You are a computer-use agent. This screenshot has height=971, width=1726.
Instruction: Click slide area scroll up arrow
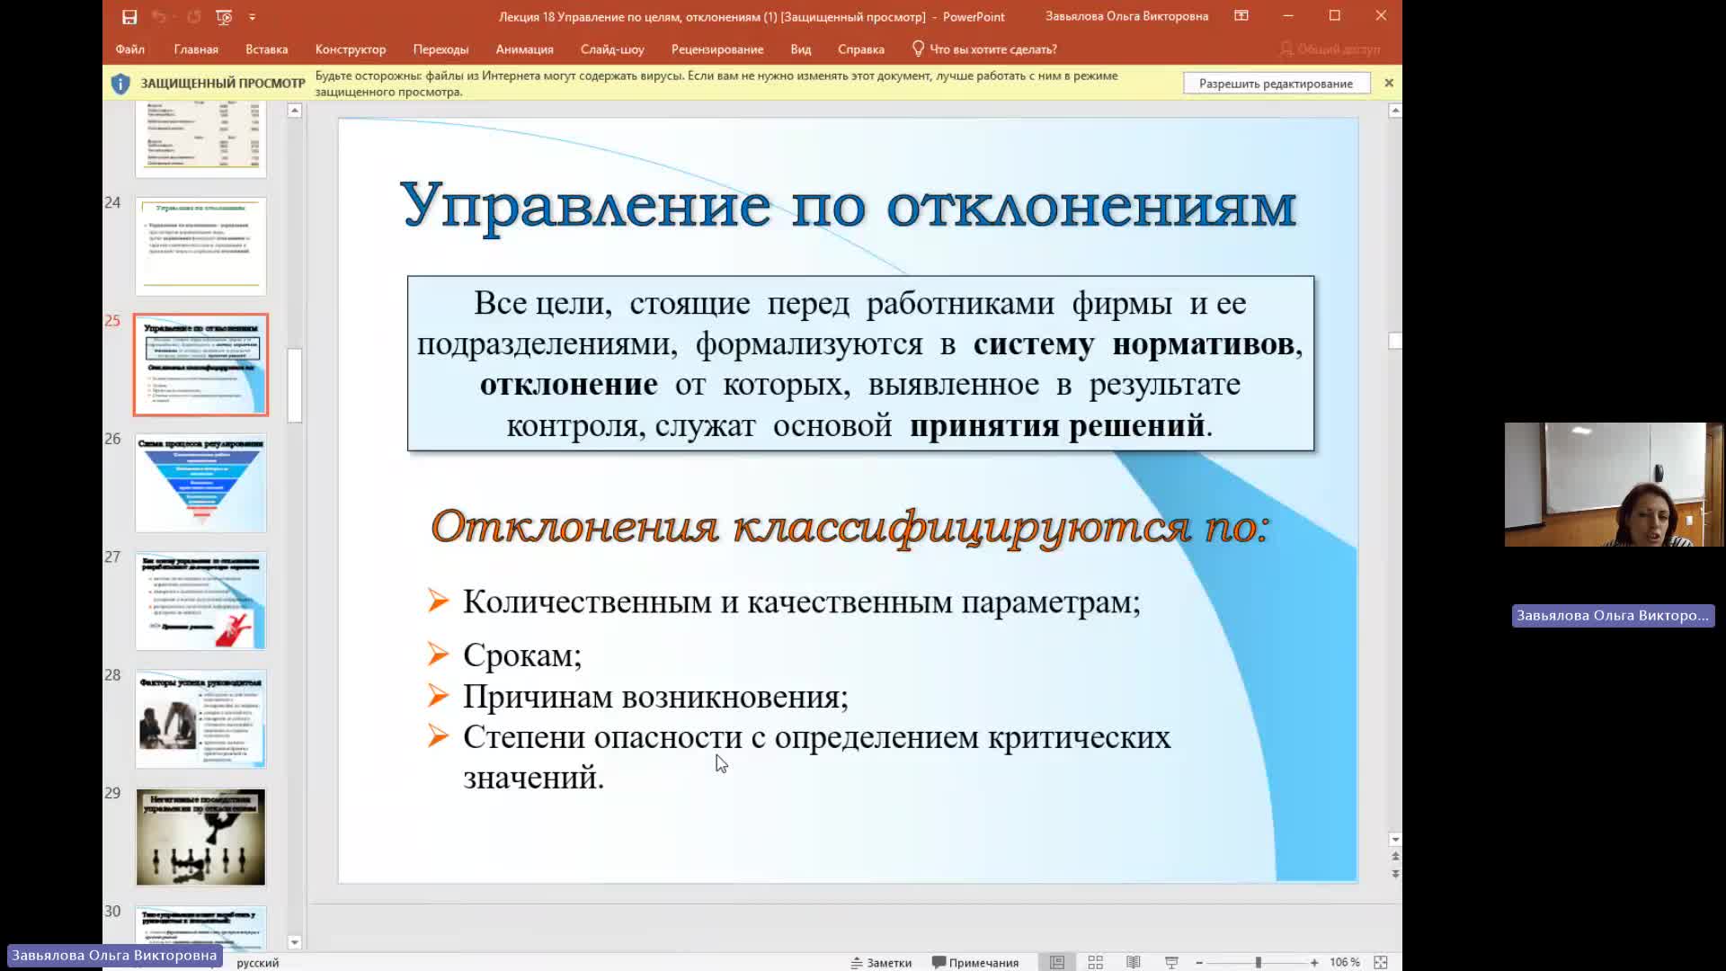[1394, 111]
